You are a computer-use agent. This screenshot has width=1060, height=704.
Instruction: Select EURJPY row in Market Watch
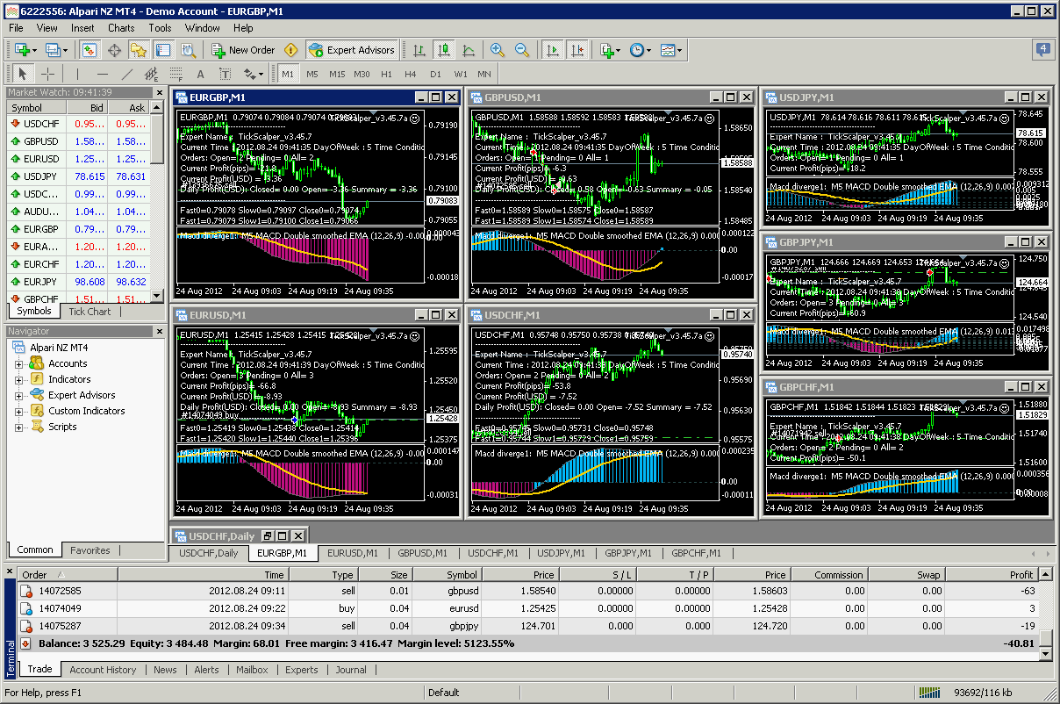tap(79, 282)
